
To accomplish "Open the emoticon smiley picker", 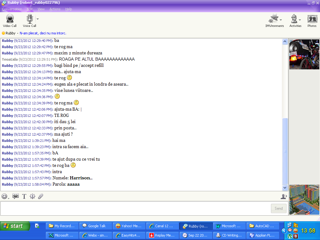I will (4, 196).
